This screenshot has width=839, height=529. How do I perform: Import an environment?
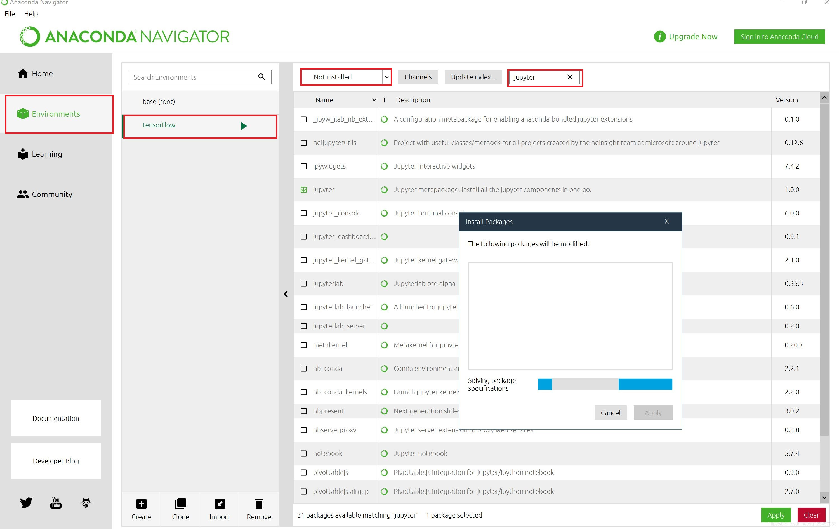click(x=220, y=509)
